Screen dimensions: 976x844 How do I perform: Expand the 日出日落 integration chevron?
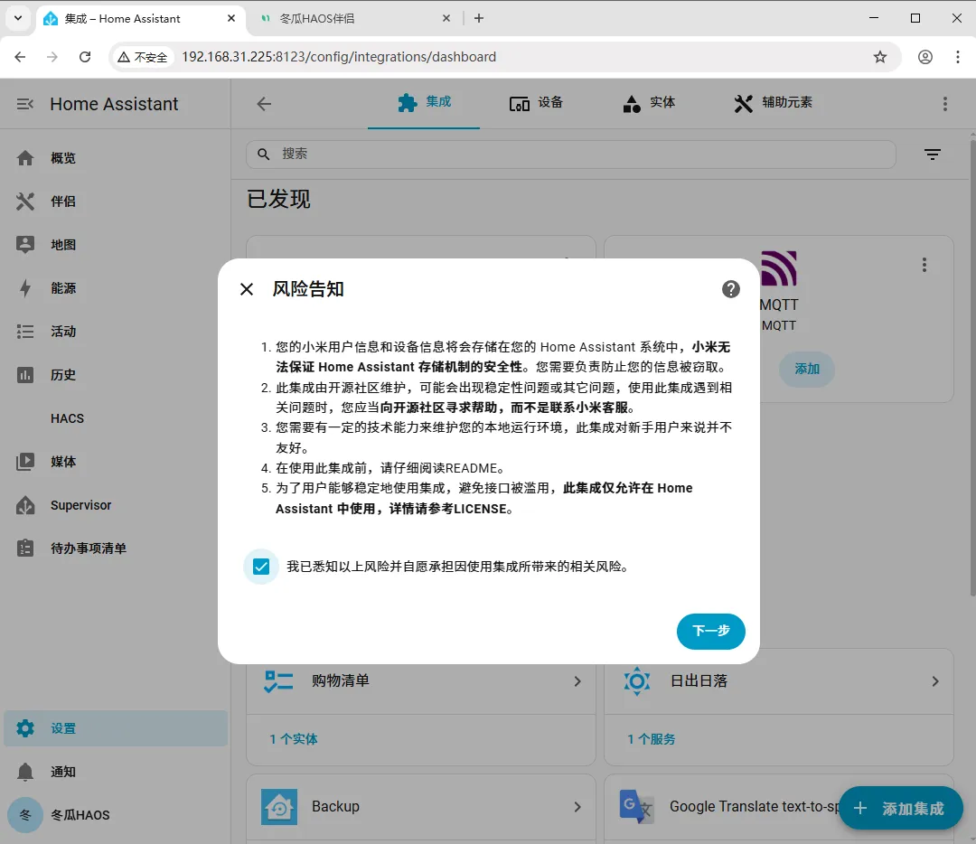click(x=935, y=681)
